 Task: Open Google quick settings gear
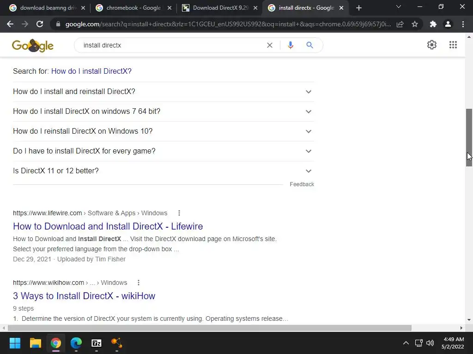point(432,45)
